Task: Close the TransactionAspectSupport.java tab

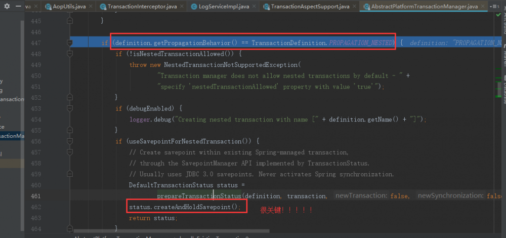Action: point(354,6)
